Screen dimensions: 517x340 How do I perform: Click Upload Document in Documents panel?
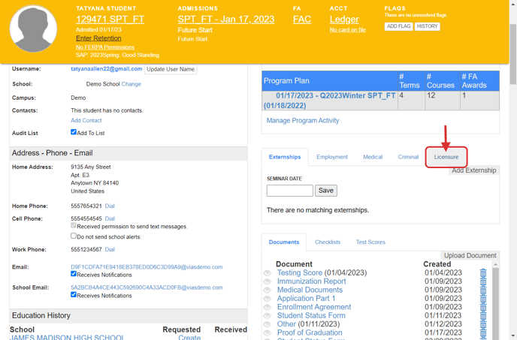pos(470,256)
